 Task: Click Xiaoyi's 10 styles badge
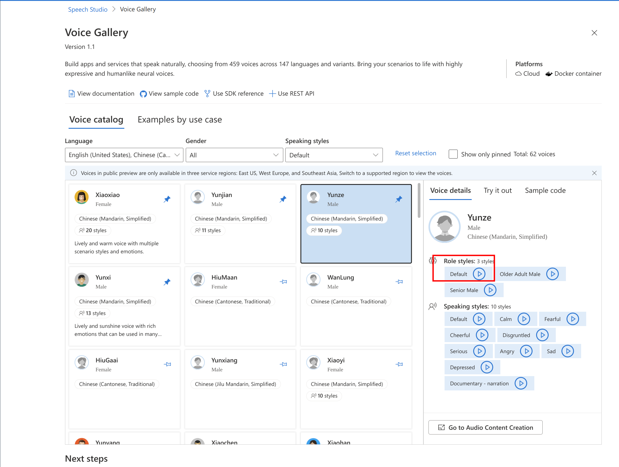tap(324, 396)
